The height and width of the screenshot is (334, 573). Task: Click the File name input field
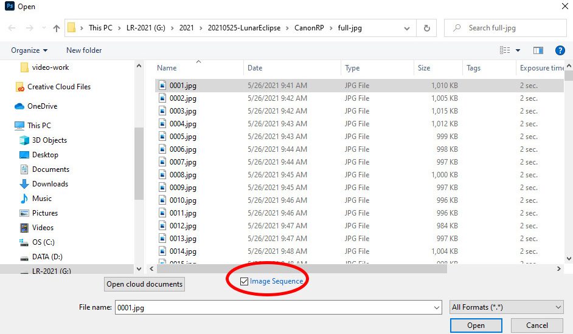pos(274,307)
